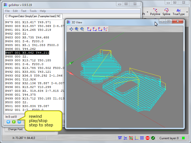Viewport: 191px width, 143px height.
Task: Expand the dropdown arrow next to TrueType
Action: [x=187, y=12]
